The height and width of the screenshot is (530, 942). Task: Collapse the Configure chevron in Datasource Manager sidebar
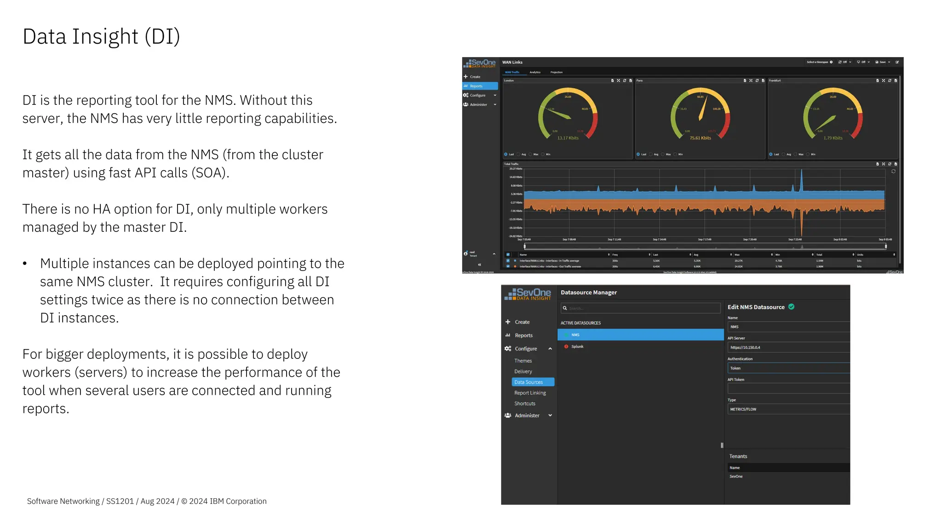tap(550, 349)
